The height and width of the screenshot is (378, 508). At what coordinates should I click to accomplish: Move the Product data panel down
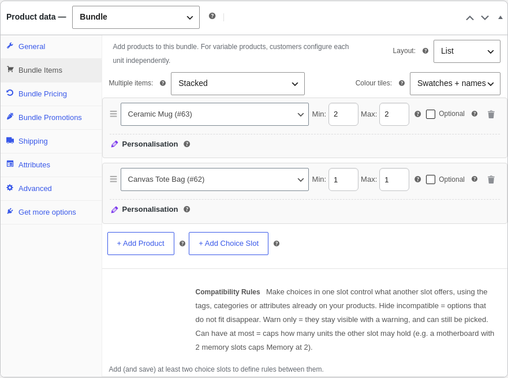click(485, 18)
